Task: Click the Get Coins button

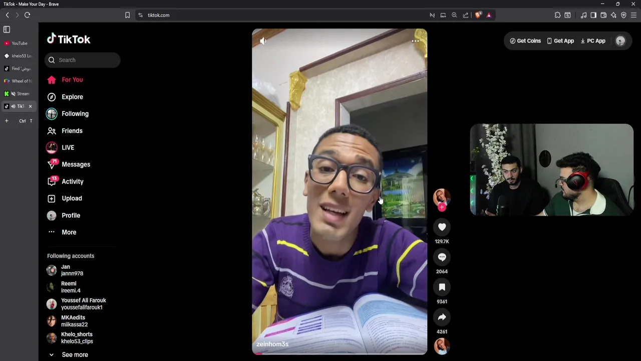Action: (525, 41)
